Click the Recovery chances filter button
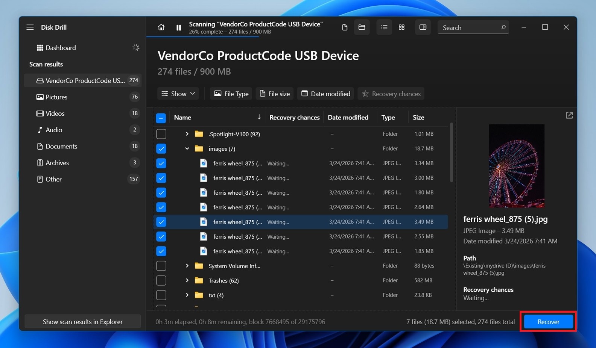This screenshot has width=596, height=348. pos(391,94)
